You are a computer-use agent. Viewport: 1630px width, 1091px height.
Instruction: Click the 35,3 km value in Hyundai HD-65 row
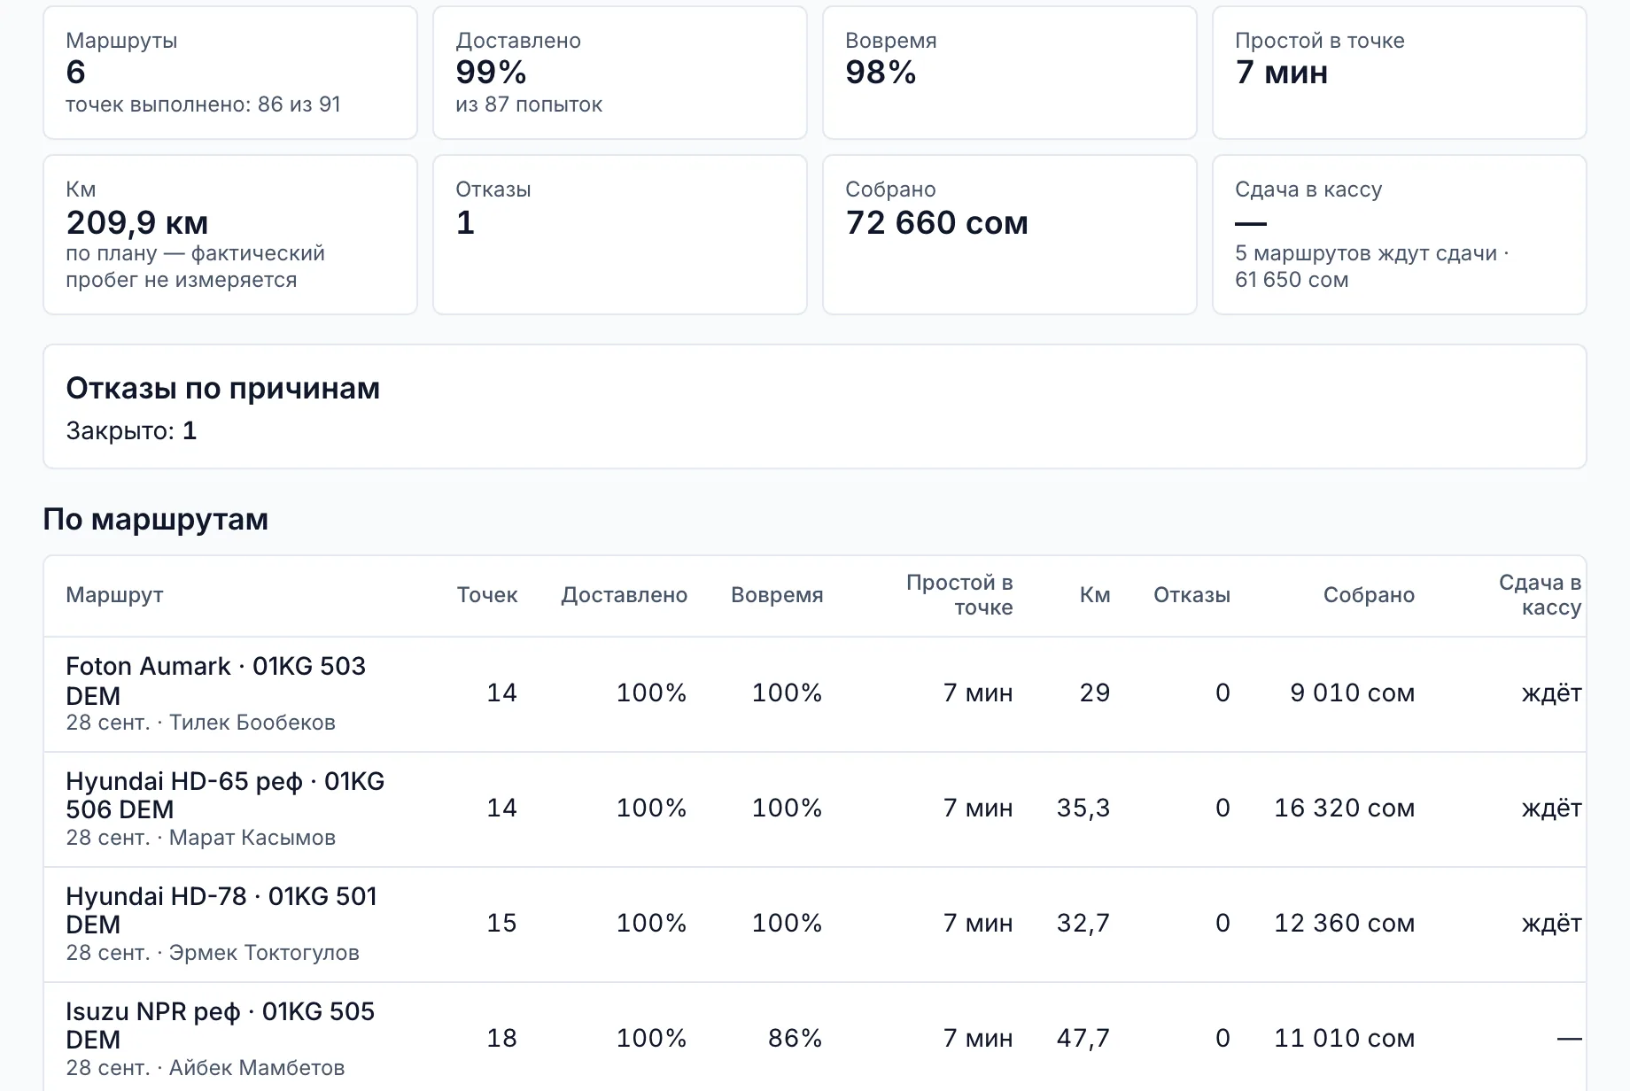(x=1083, y=808)
